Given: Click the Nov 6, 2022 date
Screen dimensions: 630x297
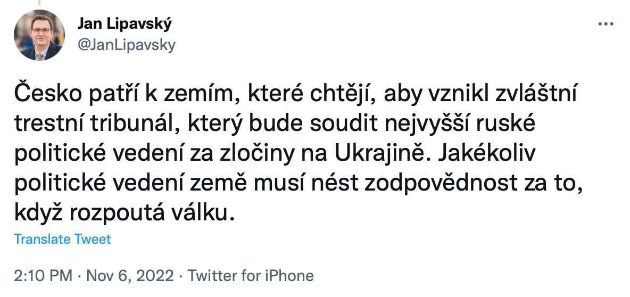Looking at the screenshot, I should point(130,276).
